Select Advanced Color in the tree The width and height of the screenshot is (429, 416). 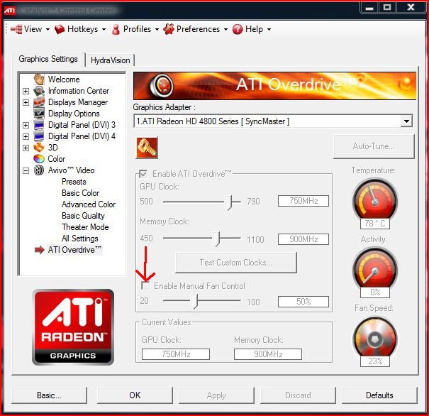point(89,204)
